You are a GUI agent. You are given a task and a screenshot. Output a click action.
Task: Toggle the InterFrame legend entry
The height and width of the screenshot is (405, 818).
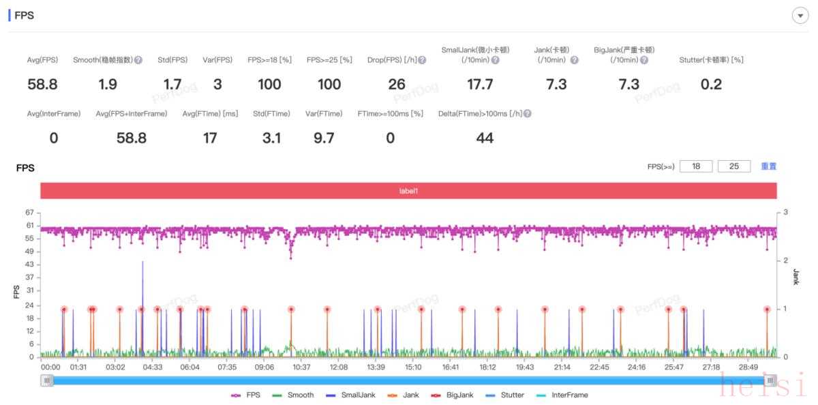pos(562,395)
